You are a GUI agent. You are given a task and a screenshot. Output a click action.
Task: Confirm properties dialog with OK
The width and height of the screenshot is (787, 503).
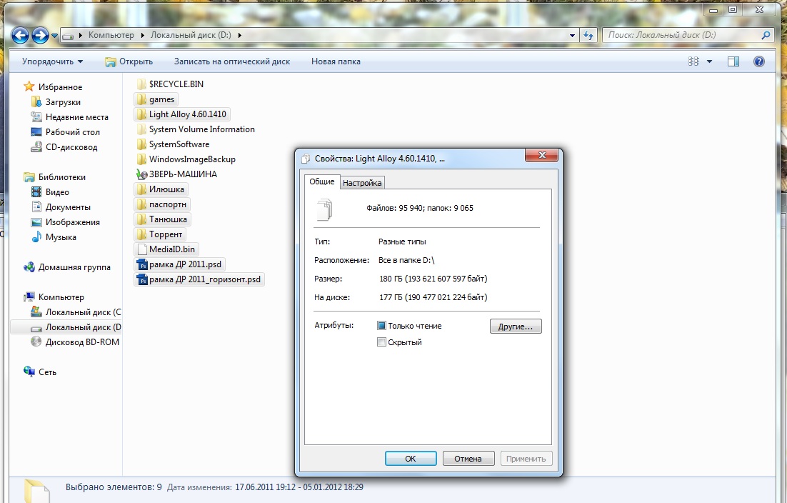click(x=411, y=458)
